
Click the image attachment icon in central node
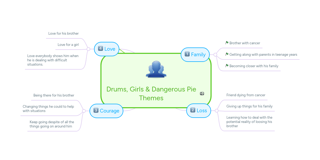202,94
